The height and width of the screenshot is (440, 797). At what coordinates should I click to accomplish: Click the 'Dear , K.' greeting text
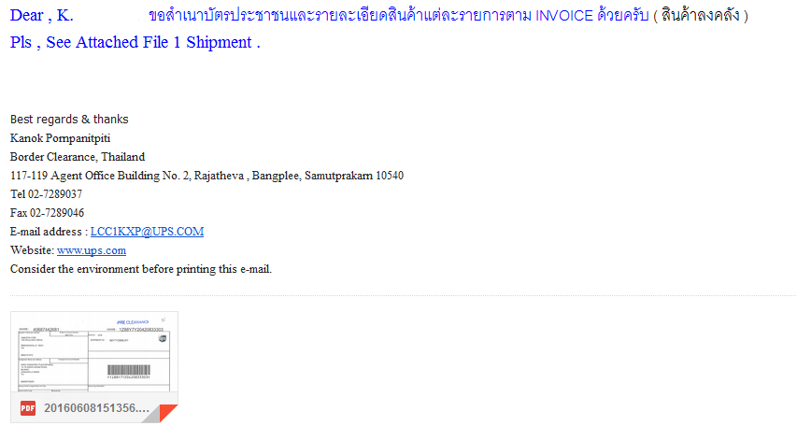pyautogui.click(x=42, y=15)
